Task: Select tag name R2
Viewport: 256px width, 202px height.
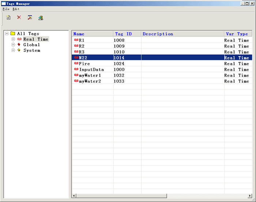Action: click(x=82, y=46)
